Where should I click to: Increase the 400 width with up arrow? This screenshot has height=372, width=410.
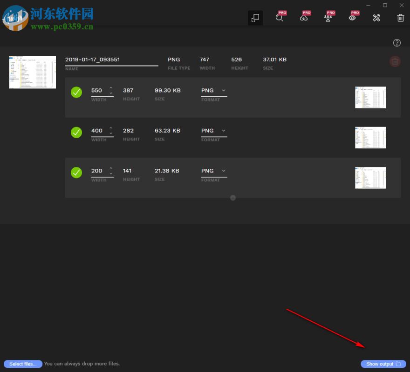click(x=111, y=128)
